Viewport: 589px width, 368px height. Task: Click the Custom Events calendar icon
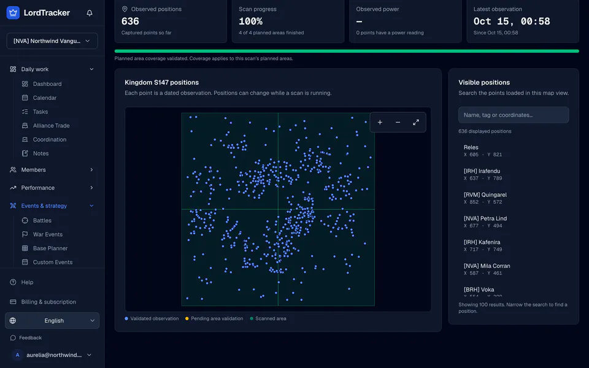click(25, 262)
